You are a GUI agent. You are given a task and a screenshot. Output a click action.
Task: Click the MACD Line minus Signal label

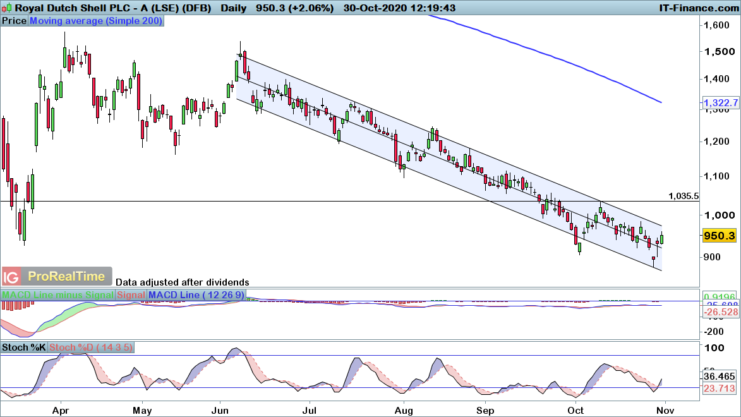point(57,295)
